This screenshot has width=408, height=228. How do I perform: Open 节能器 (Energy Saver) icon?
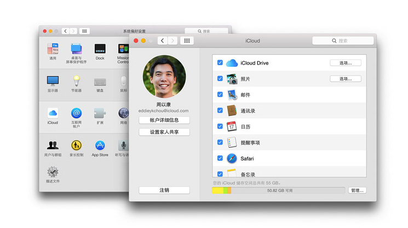tap(76, 82)
